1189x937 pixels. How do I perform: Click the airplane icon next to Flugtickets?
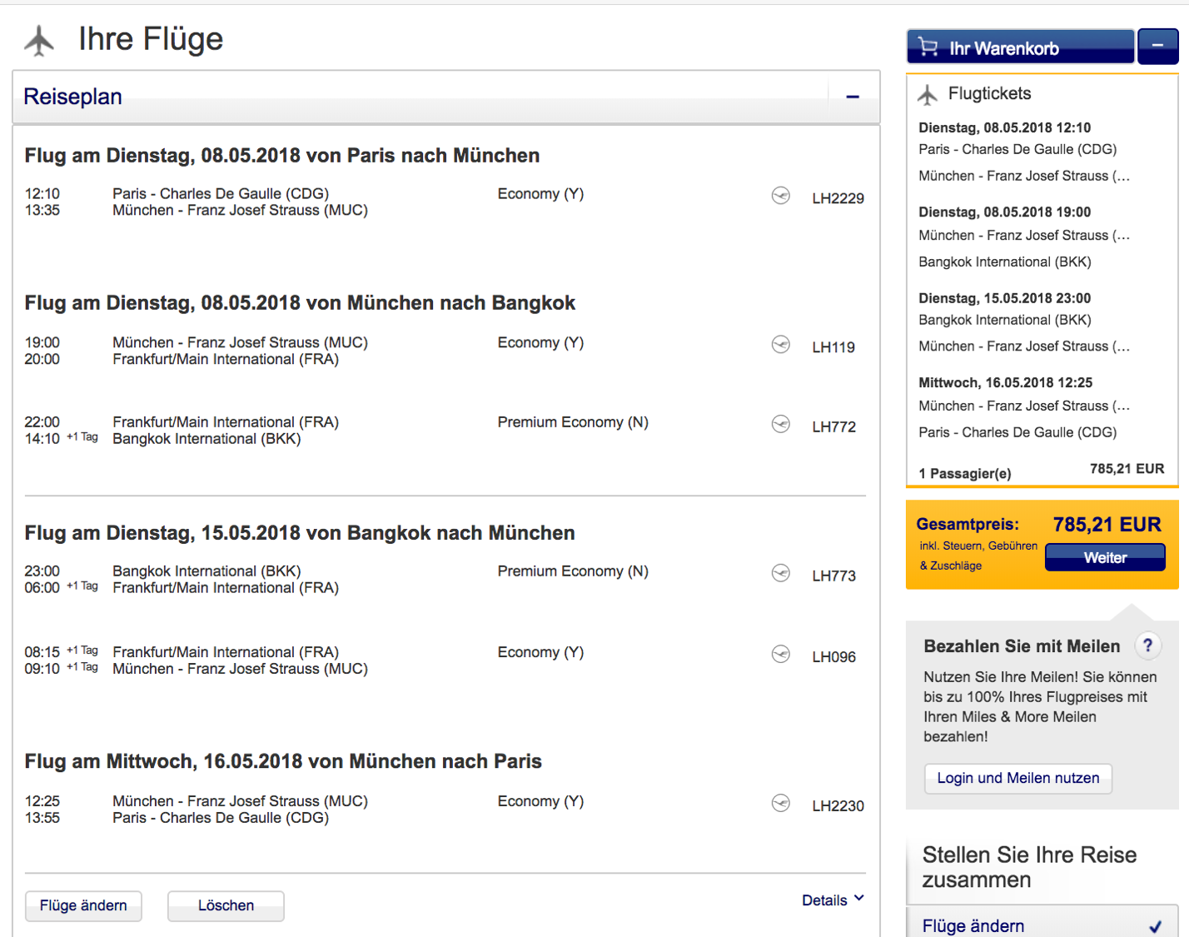[x=928, y=95]
